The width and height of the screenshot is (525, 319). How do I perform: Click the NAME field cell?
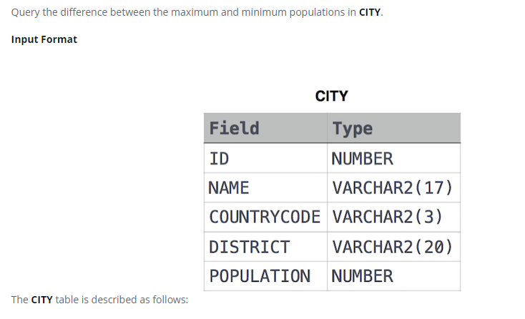click(x=265, y=187)
